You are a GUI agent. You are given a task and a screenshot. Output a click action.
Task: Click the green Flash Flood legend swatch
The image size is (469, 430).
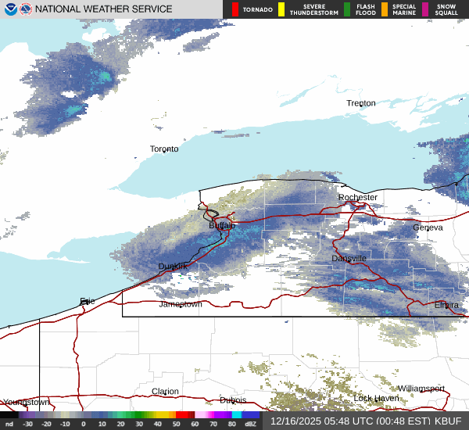pyautogui.click(x=347, y=9)
